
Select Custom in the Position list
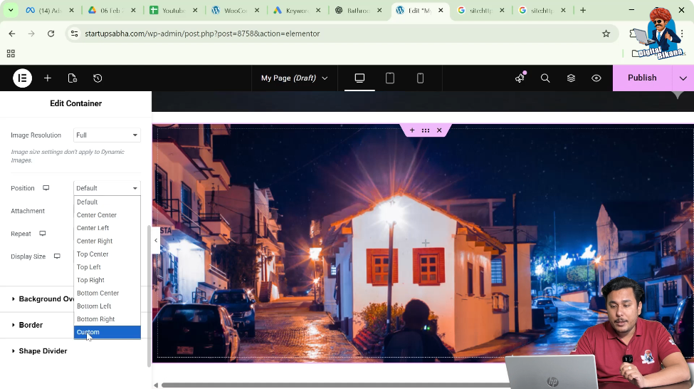click(x=107, y=332)
